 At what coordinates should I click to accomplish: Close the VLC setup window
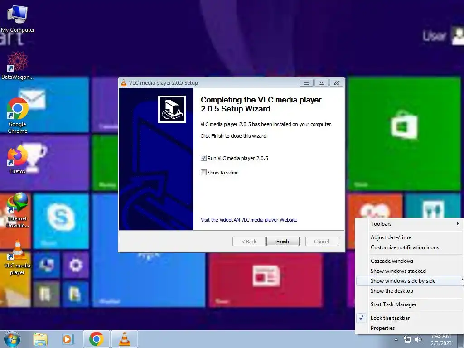pos(337,83)
